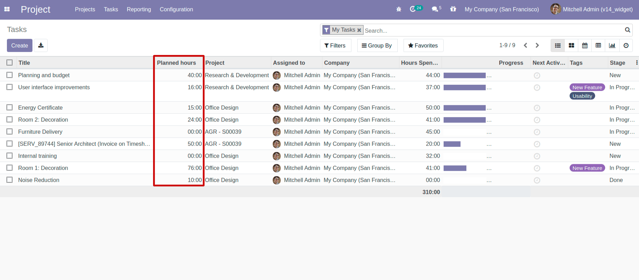
Task: Click the download export icon next to Create
Action: tap(41, 45)
